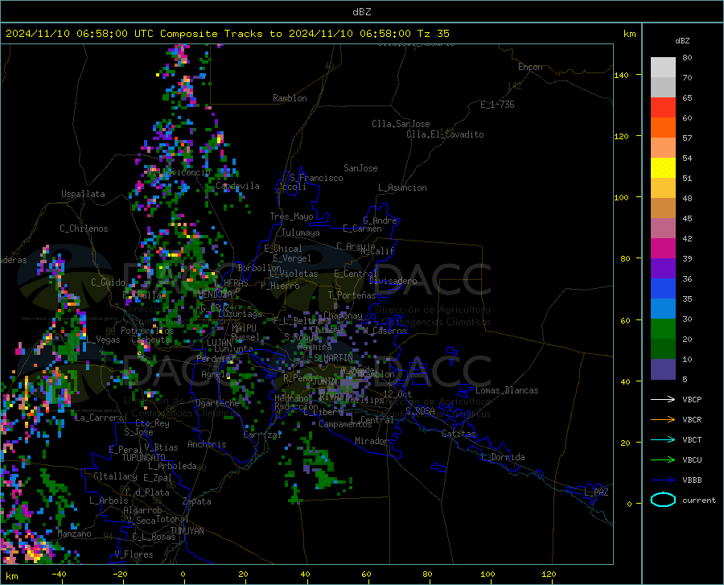724x585 pixels.
Task: Click the MAIPU map label
Action: click(x=244, y=328)
